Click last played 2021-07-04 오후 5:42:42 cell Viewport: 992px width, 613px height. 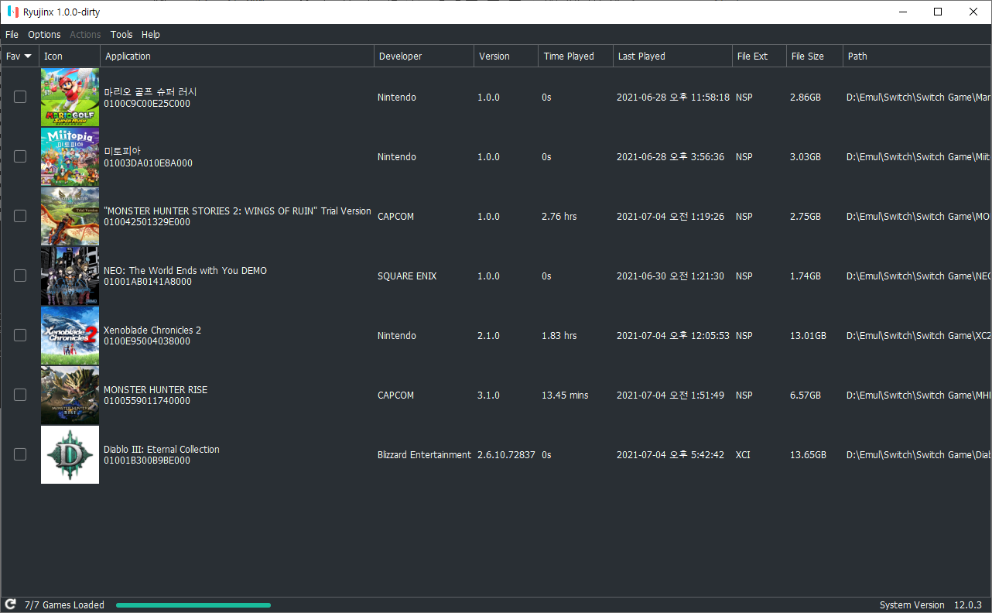pos(670,455)
